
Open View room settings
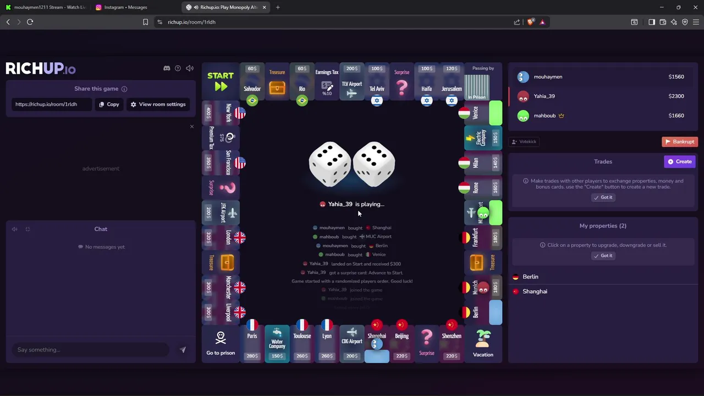coord(158,104)
